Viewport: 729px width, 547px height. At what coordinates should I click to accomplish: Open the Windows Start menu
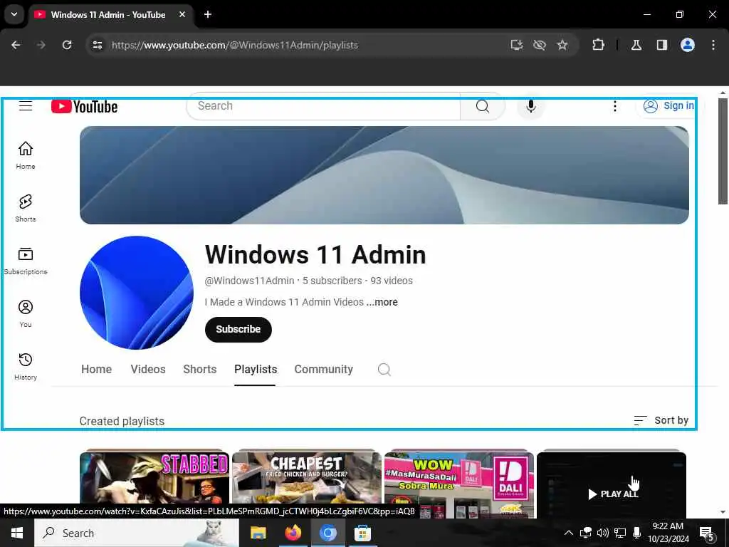click(x=17, y=533)
